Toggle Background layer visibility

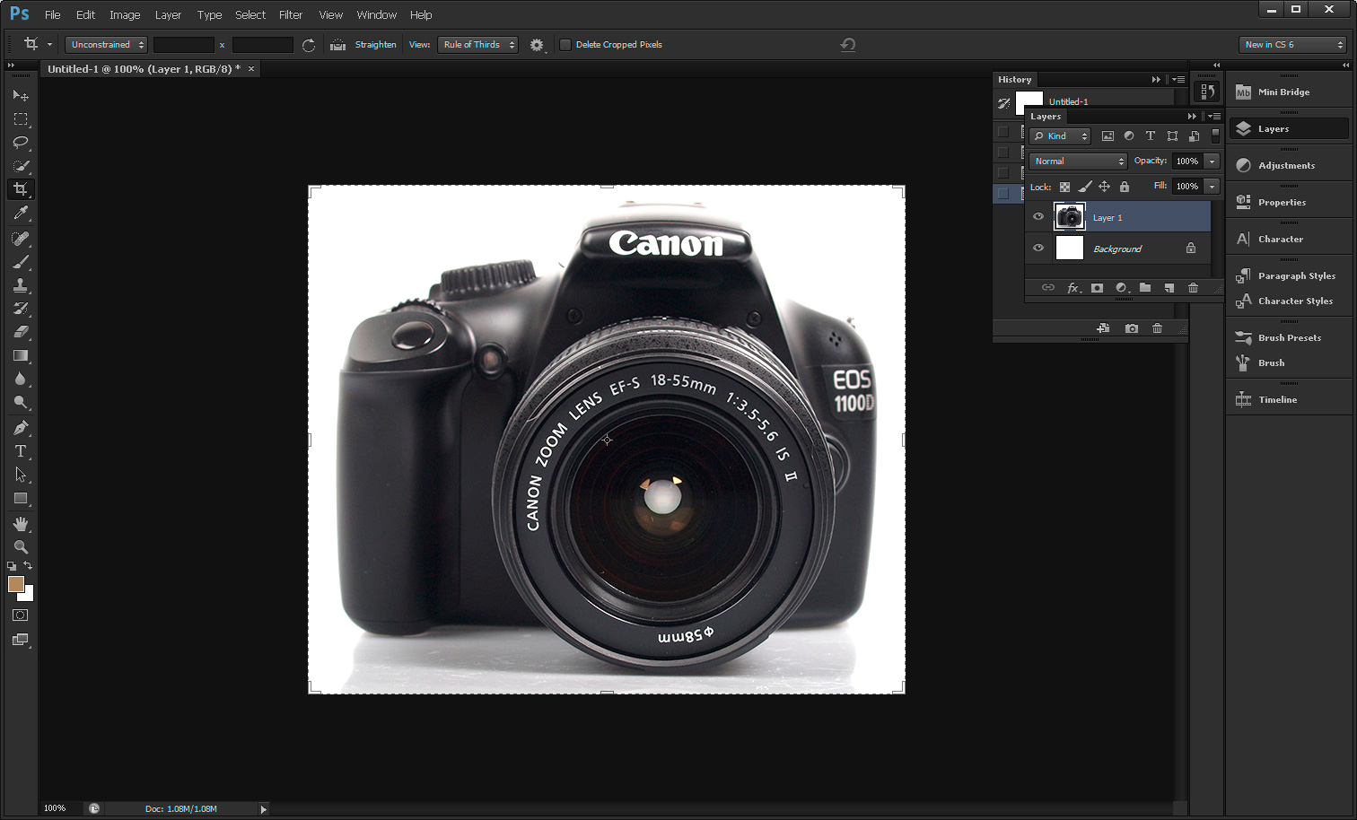(1038, 249)
